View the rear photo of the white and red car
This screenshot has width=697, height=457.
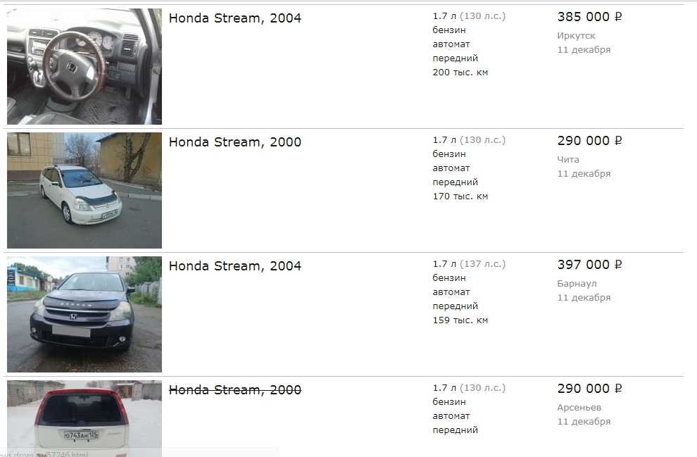tap(84, 418)
